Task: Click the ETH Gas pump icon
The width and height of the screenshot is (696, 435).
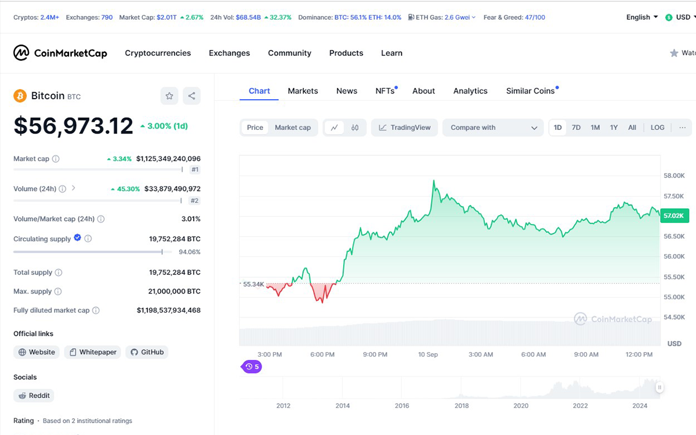Action: [x=411, y=17]
